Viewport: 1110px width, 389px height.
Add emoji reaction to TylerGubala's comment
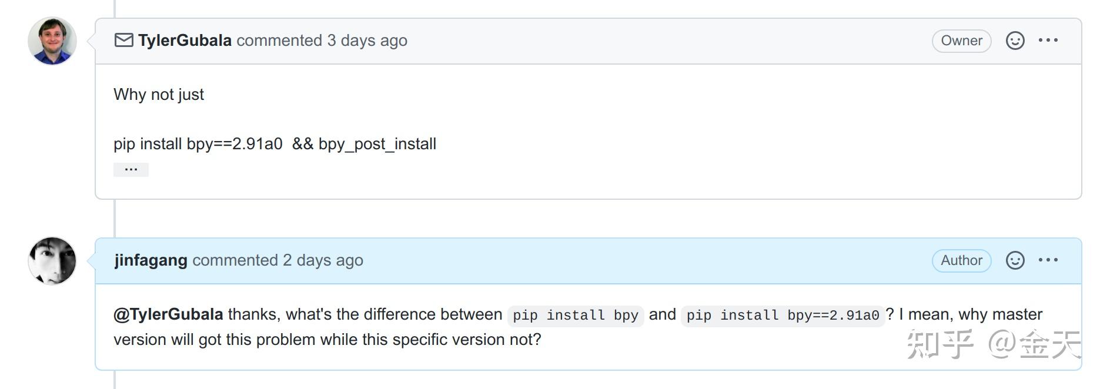point(1015,41)
